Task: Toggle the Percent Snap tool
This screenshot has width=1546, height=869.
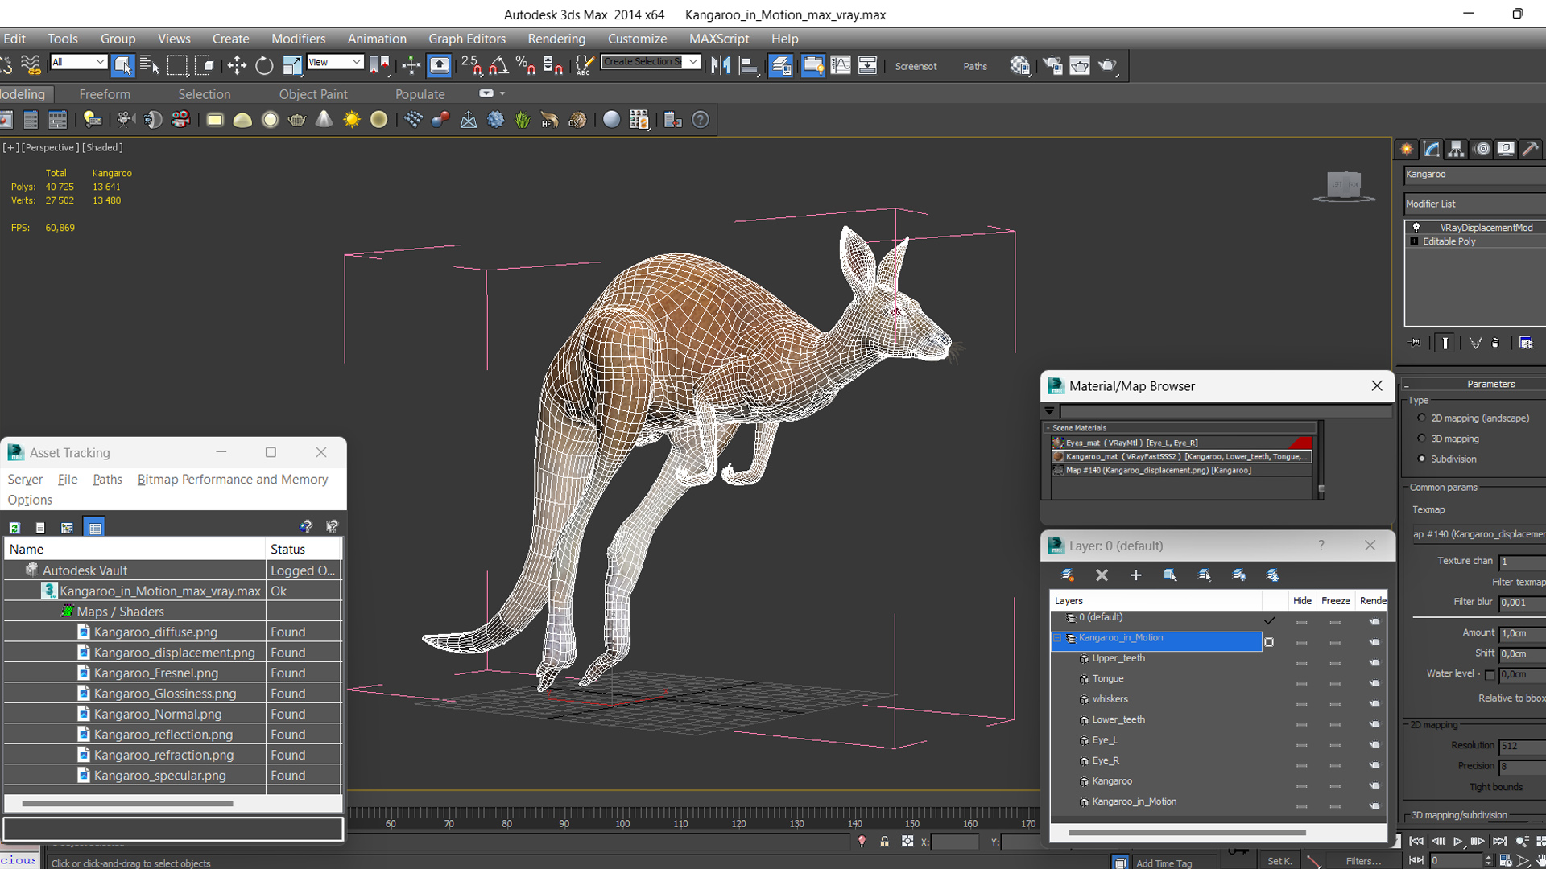Action: [x=526, y=65]
